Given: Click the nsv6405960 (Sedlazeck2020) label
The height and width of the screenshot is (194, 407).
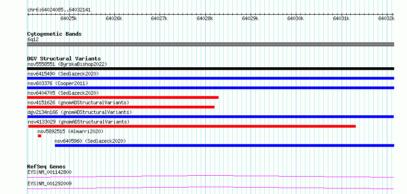Looking at the screenshot, I should [x=90, y=141].
